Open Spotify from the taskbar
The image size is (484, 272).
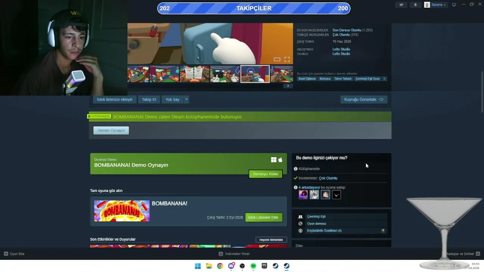[x=253, y=266]
